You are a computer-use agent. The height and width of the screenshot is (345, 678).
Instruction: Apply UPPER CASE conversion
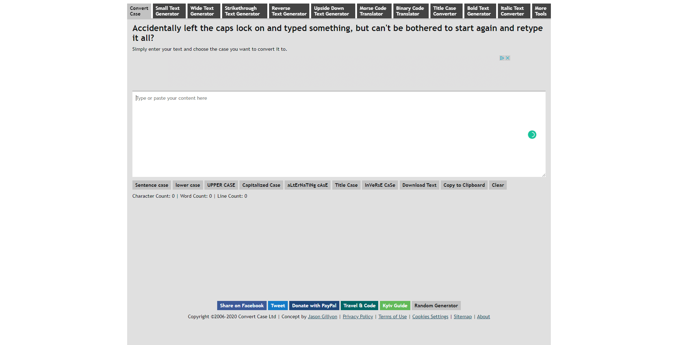click(221, 185)
